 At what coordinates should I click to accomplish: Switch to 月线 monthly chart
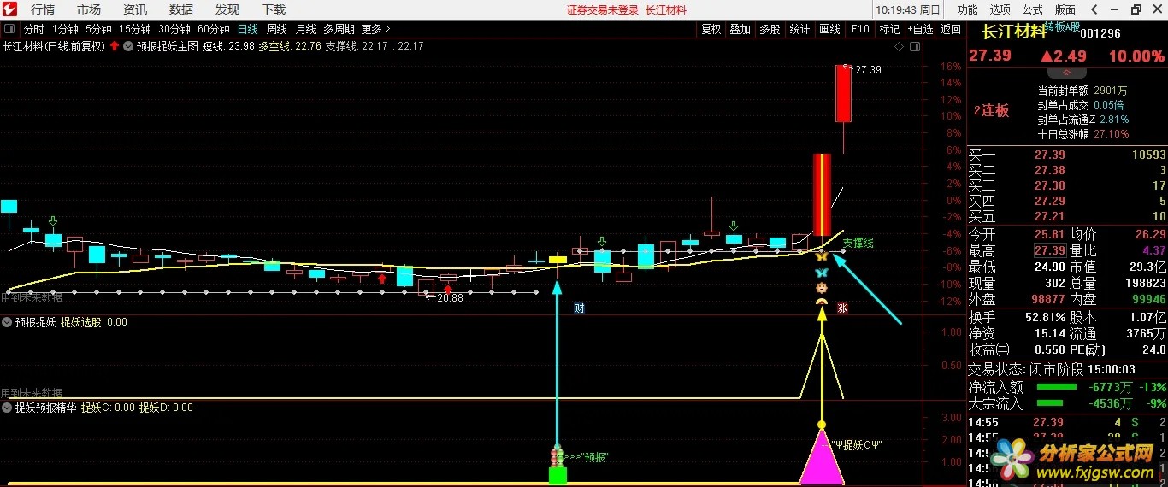tap(305, 28)
